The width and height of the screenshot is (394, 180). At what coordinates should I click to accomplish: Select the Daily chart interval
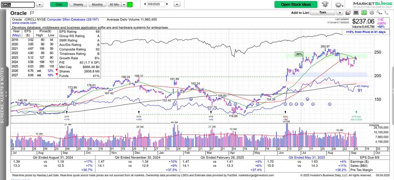click(x=59, y=5)
